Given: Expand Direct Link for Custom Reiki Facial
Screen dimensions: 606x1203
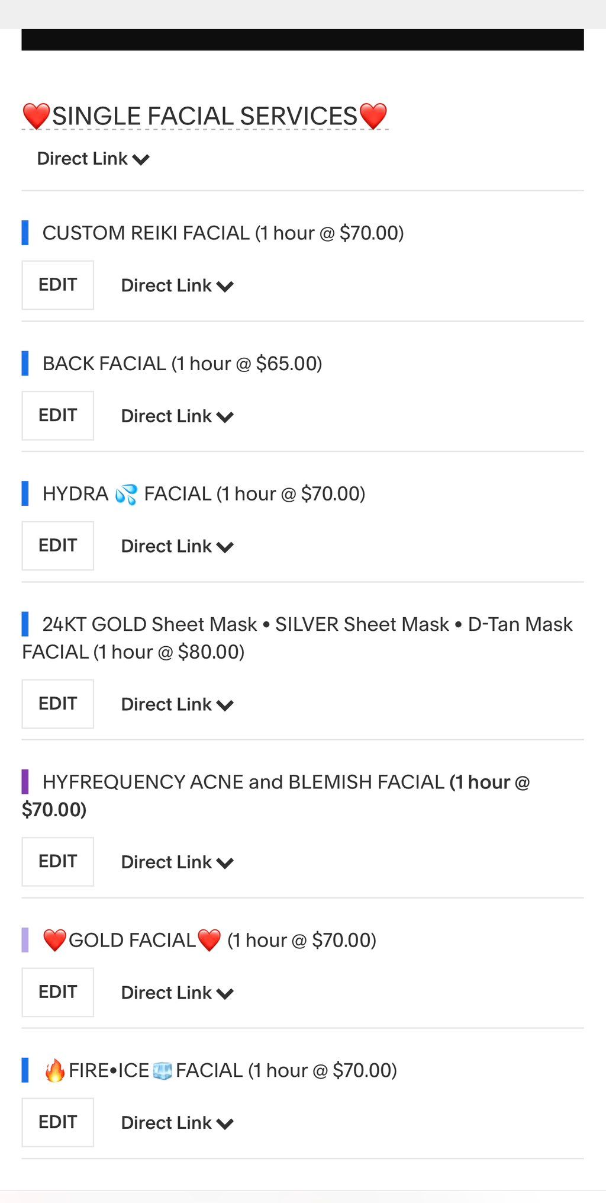Looking at the screenshot, I should 177,285.
